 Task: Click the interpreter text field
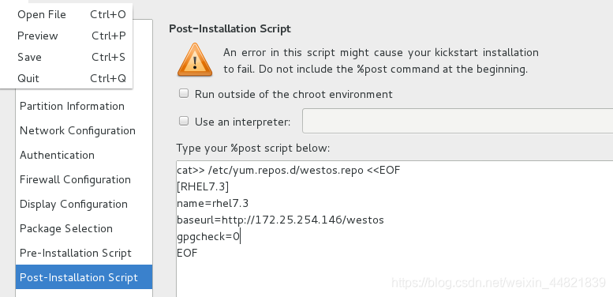pos(458,122)
